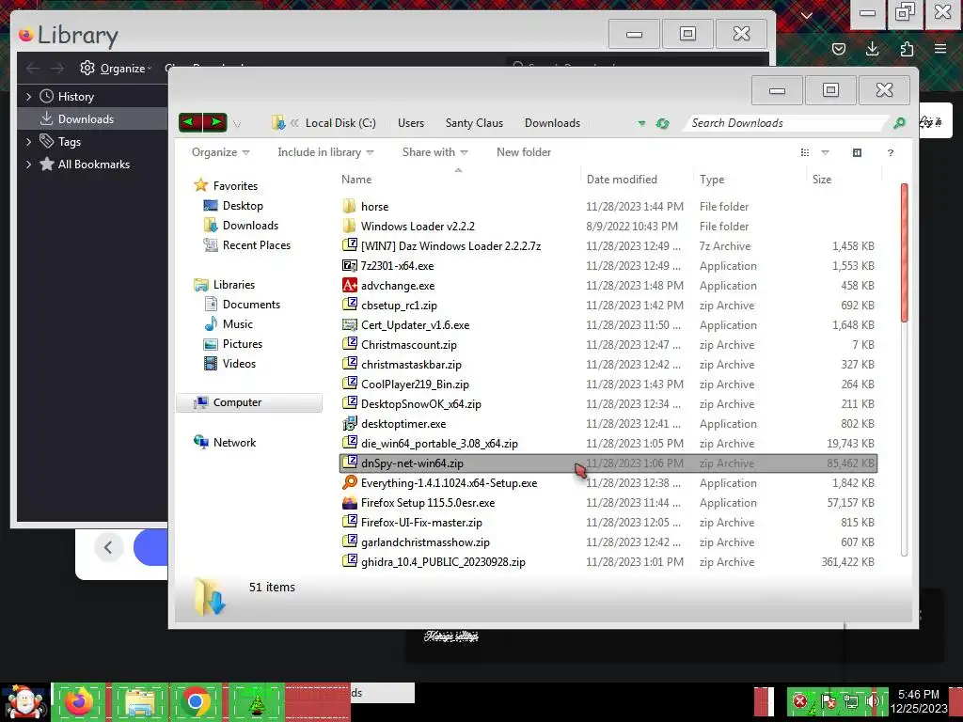The width and height of the screenshot is (963, 722).
Task: Open the view options dropdown arrow
Action: coord(825,153)
